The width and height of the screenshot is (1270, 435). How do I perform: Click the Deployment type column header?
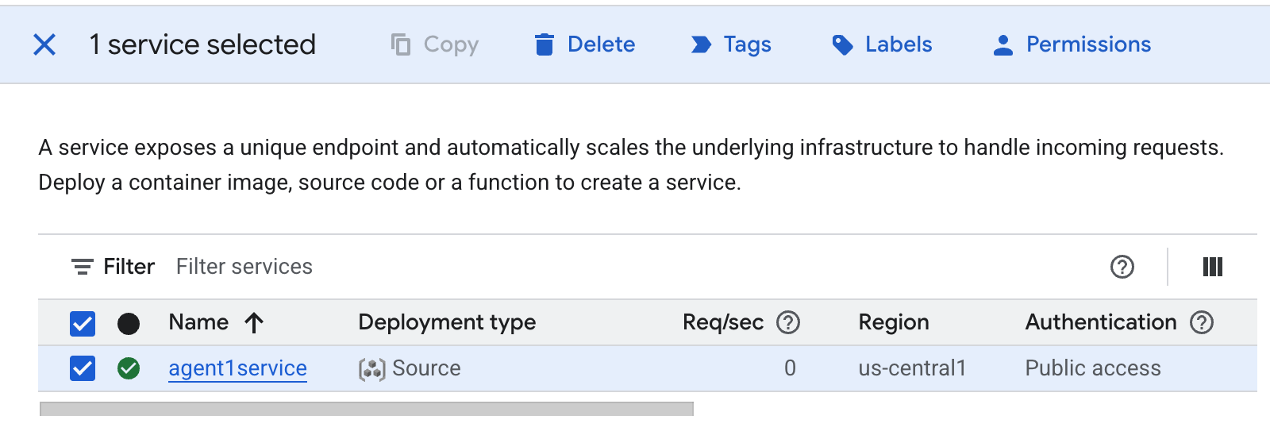(x=447, y=322)
